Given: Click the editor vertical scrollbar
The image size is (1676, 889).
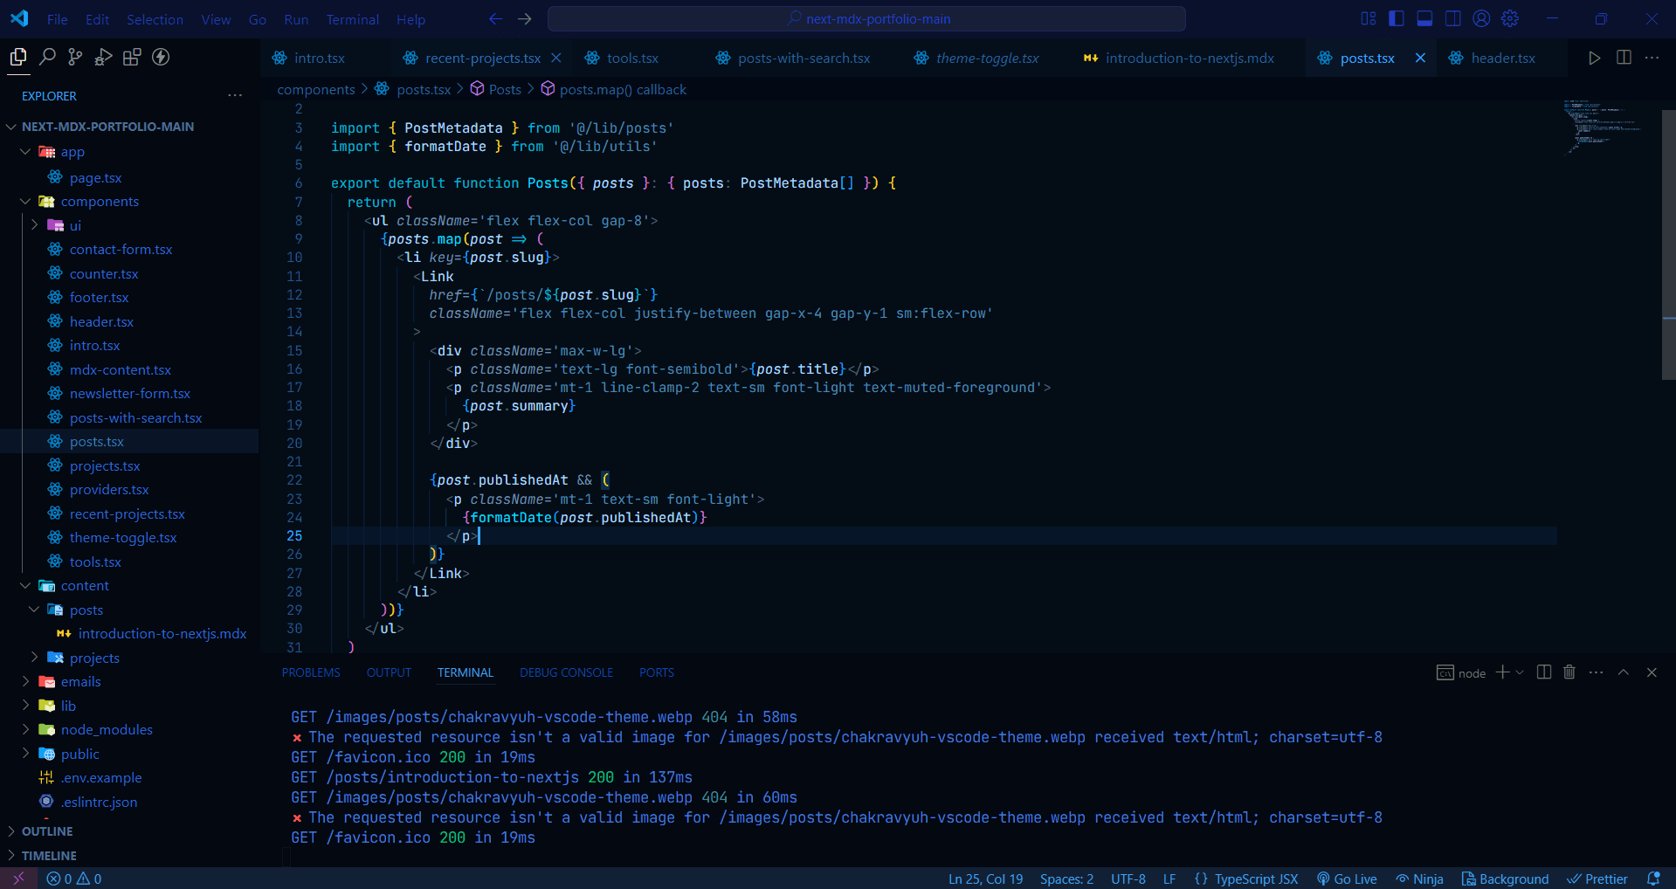Looking at the screenshot, I should click(x=1668, y=245).
